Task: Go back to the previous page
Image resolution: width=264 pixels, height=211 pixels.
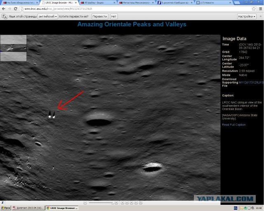Action: tap(3, 9)
